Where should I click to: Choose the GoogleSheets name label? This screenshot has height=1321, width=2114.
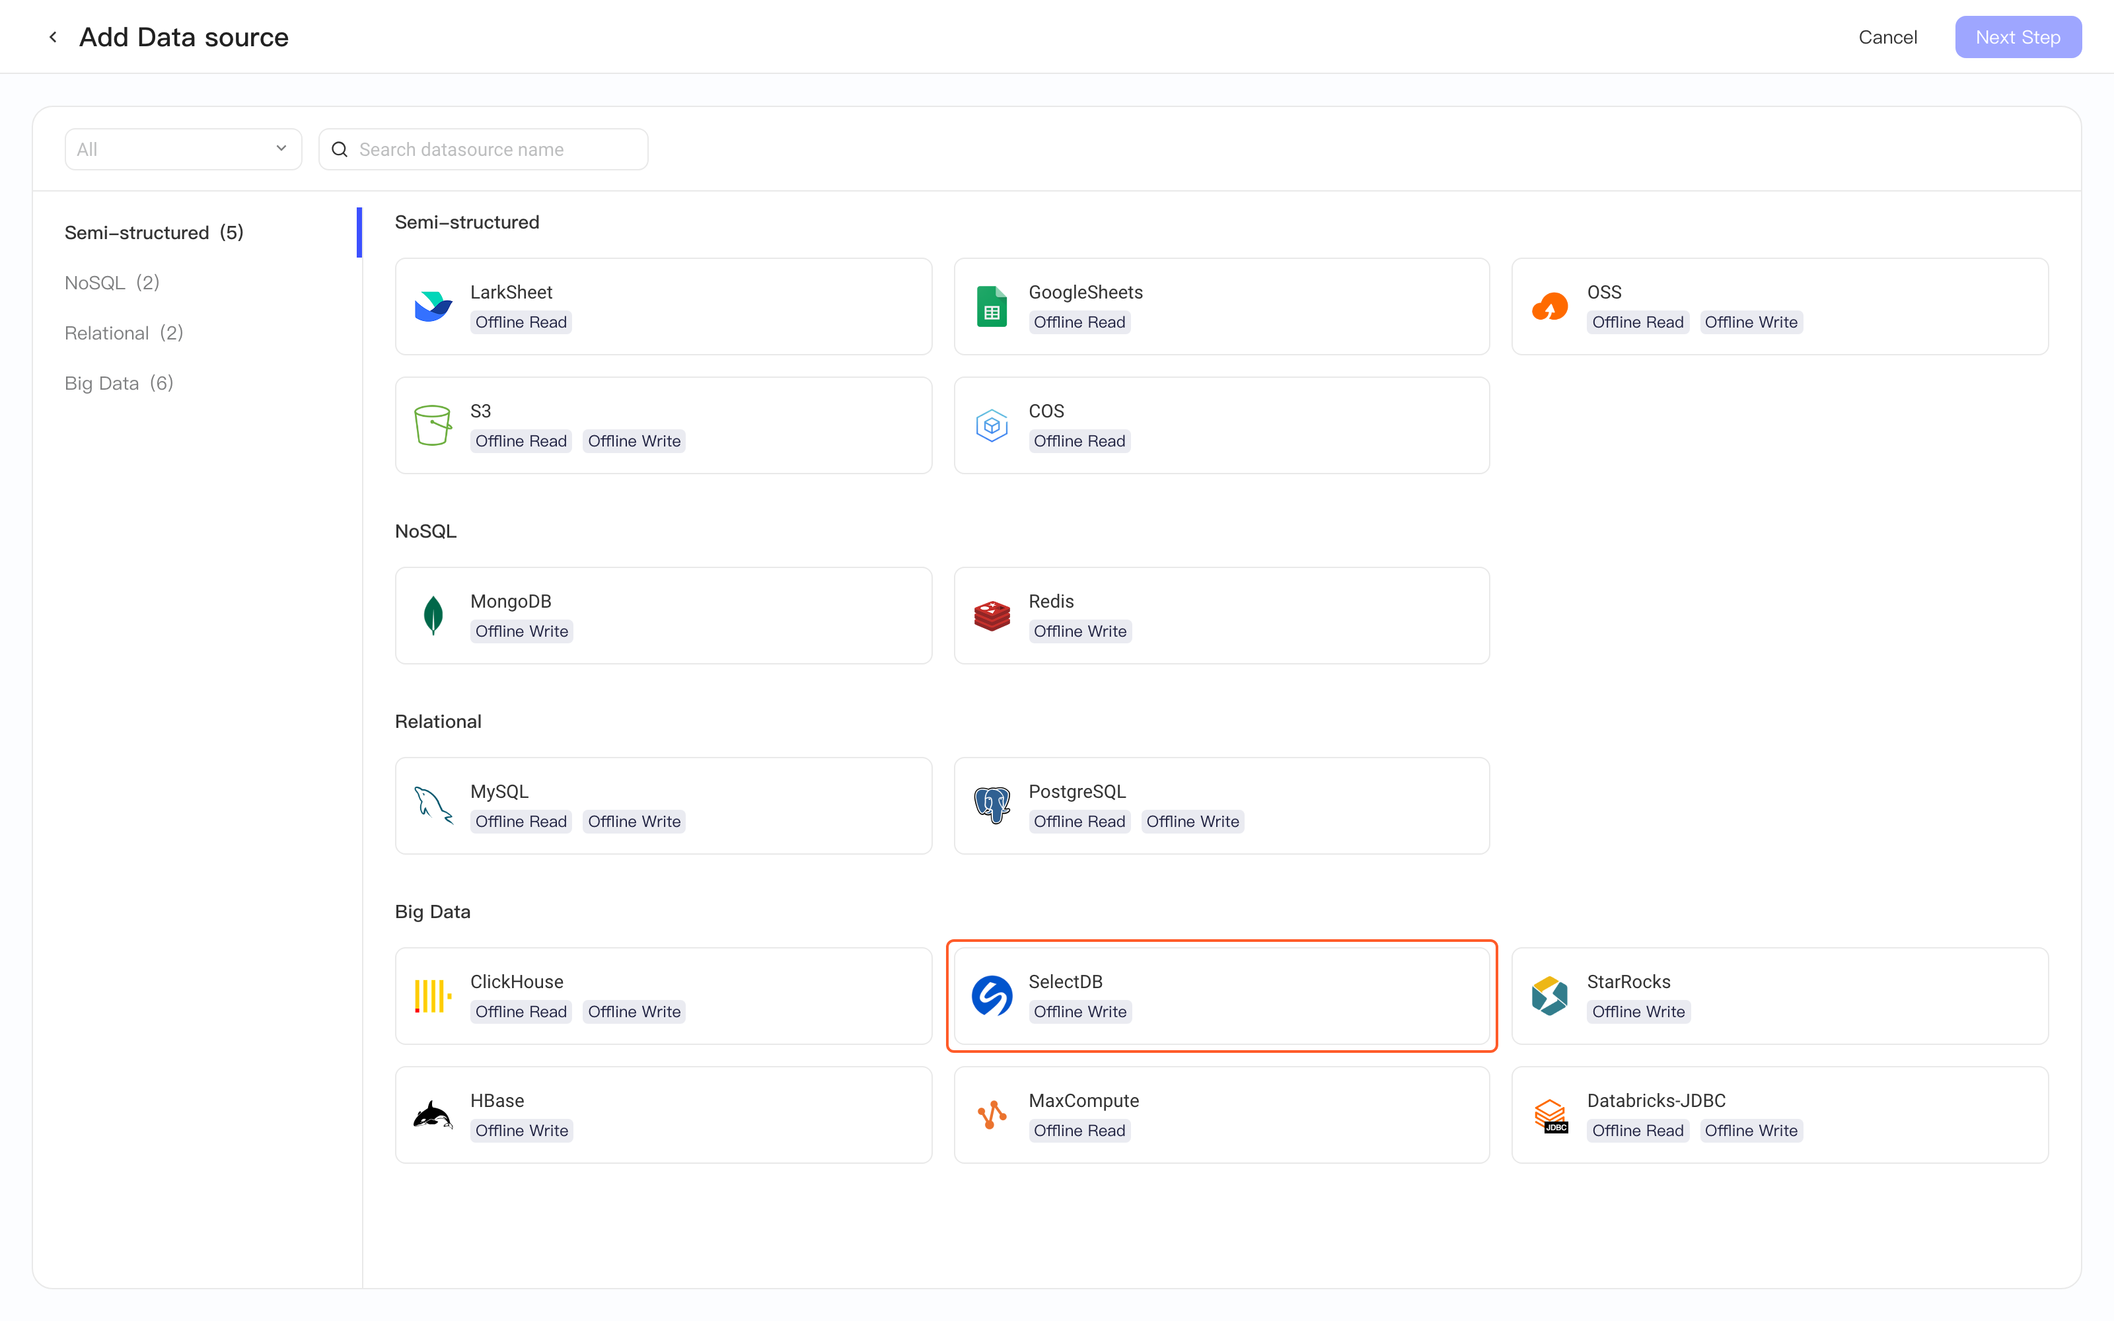(1085, 292)
